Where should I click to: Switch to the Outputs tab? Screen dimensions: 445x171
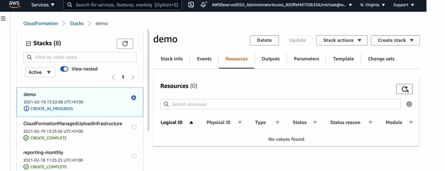pos(271,59)
